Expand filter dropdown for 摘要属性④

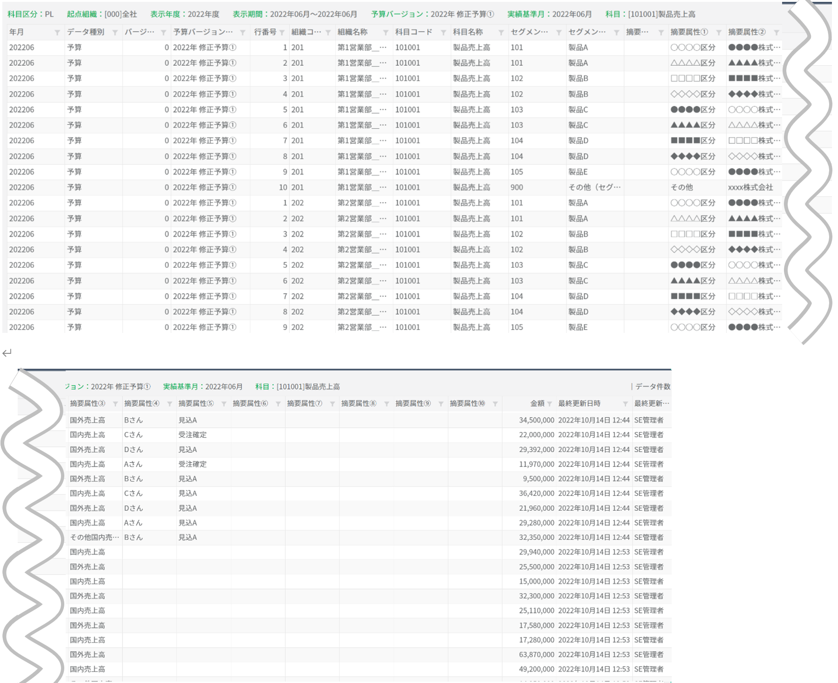coord(170,404)
